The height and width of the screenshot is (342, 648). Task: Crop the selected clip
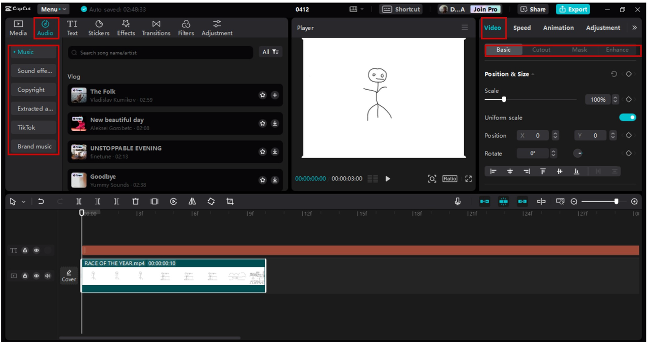click(230, 202)
